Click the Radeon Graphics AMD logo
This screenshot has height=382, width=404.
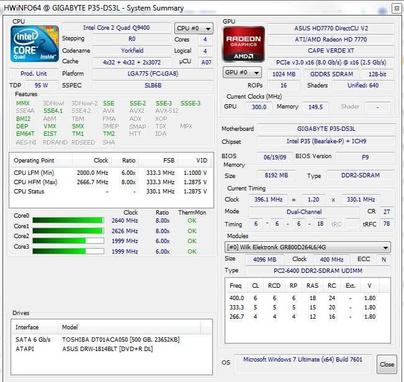[243, 44]
